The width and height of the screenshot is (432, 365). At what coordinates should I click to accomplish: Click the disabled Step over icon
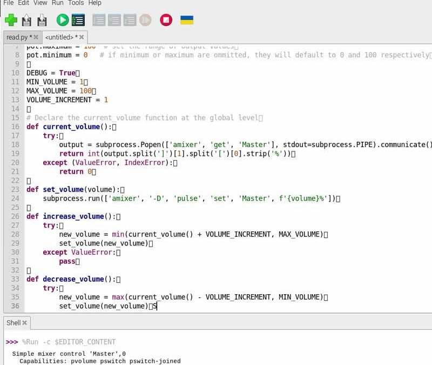point(99,20)
